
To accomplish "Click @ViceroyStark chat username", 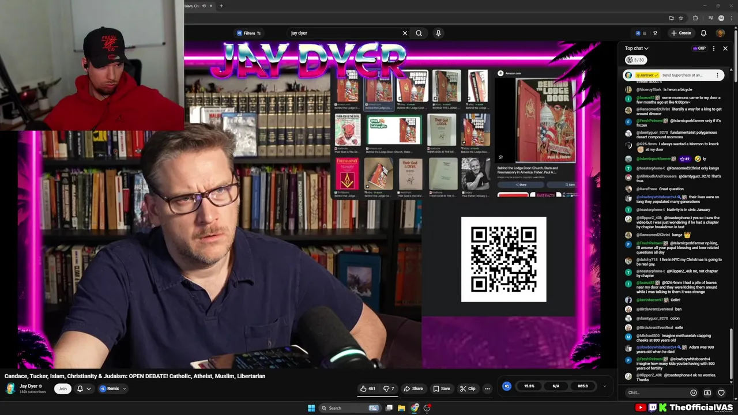I will tap(648, 89).
